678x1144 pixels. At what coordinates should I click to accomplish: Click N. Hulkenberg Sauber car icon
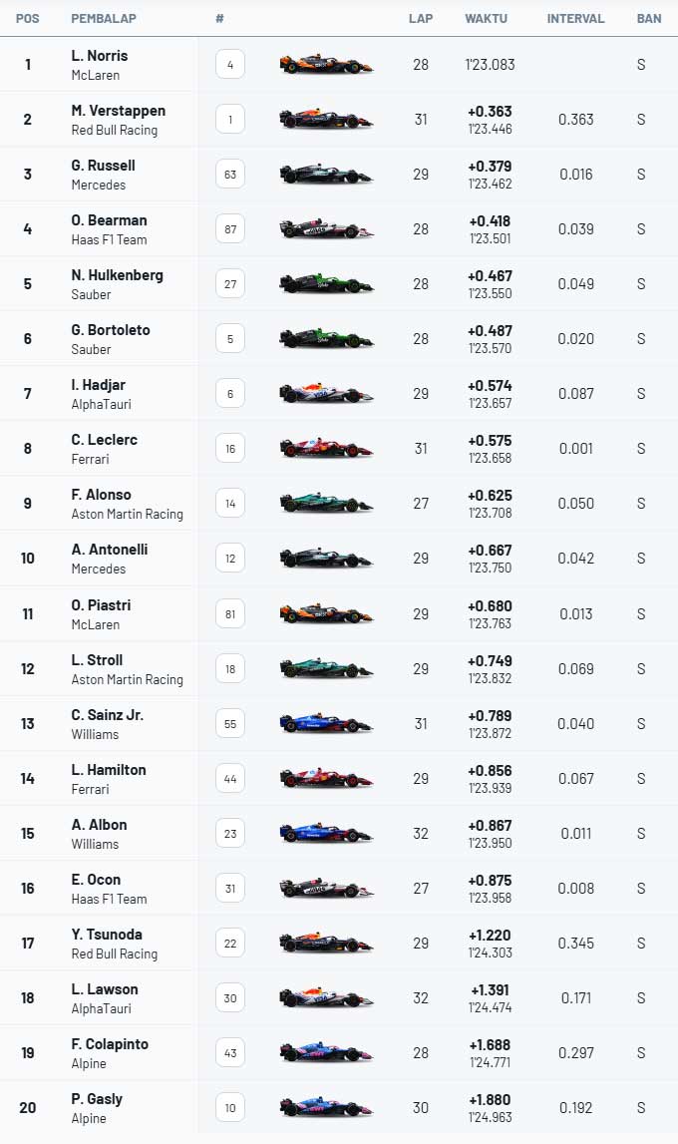click(326, 284)
